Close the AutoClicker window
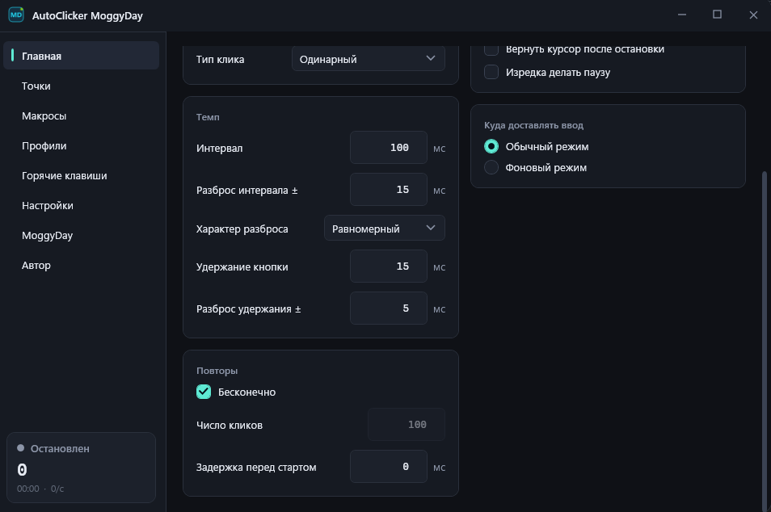The image size is (771, 512). tap(753, 15)
